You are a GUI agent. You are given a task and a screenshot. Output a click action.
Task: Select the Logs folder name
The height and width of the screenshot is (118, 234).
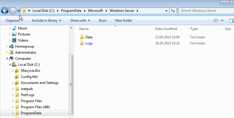coord(89,43)
